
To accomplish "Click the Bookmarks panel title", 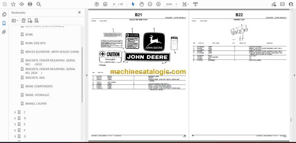I will point(18,12).
